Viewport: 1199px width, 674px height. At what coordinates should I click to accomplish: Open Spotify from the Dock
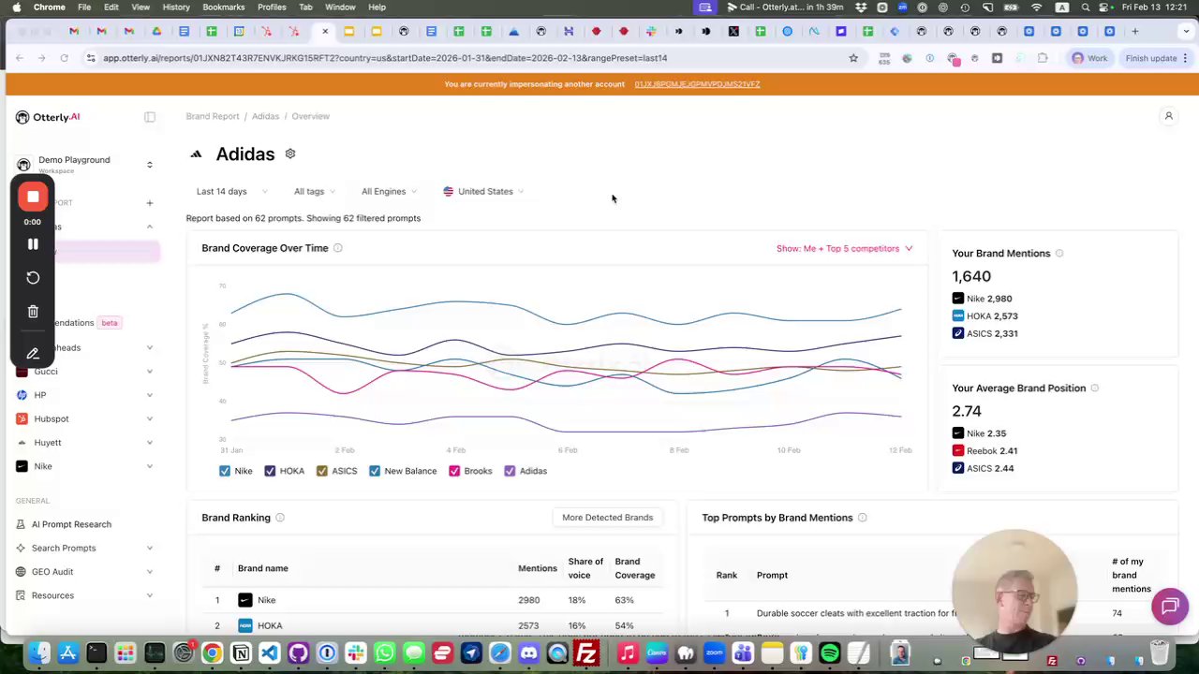click(x=829, y=652)
